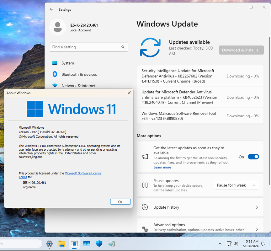Image resolution: width=271 pixels, height=251 pixels.
Task: Click the update sync arrows icon
Action: (x=150, y=47)
